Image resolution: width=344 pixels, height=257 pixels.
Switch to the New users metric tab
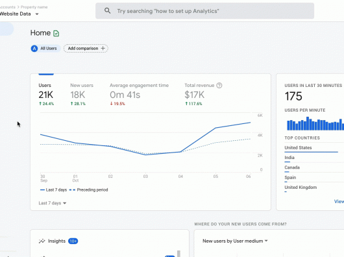[x=82, y=94]
